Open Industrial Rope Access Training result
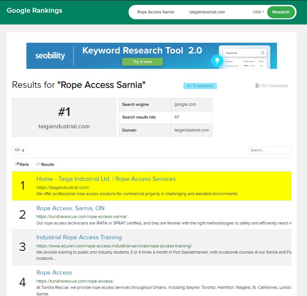Screen dimensions: 307x296 tap(79, 237)
